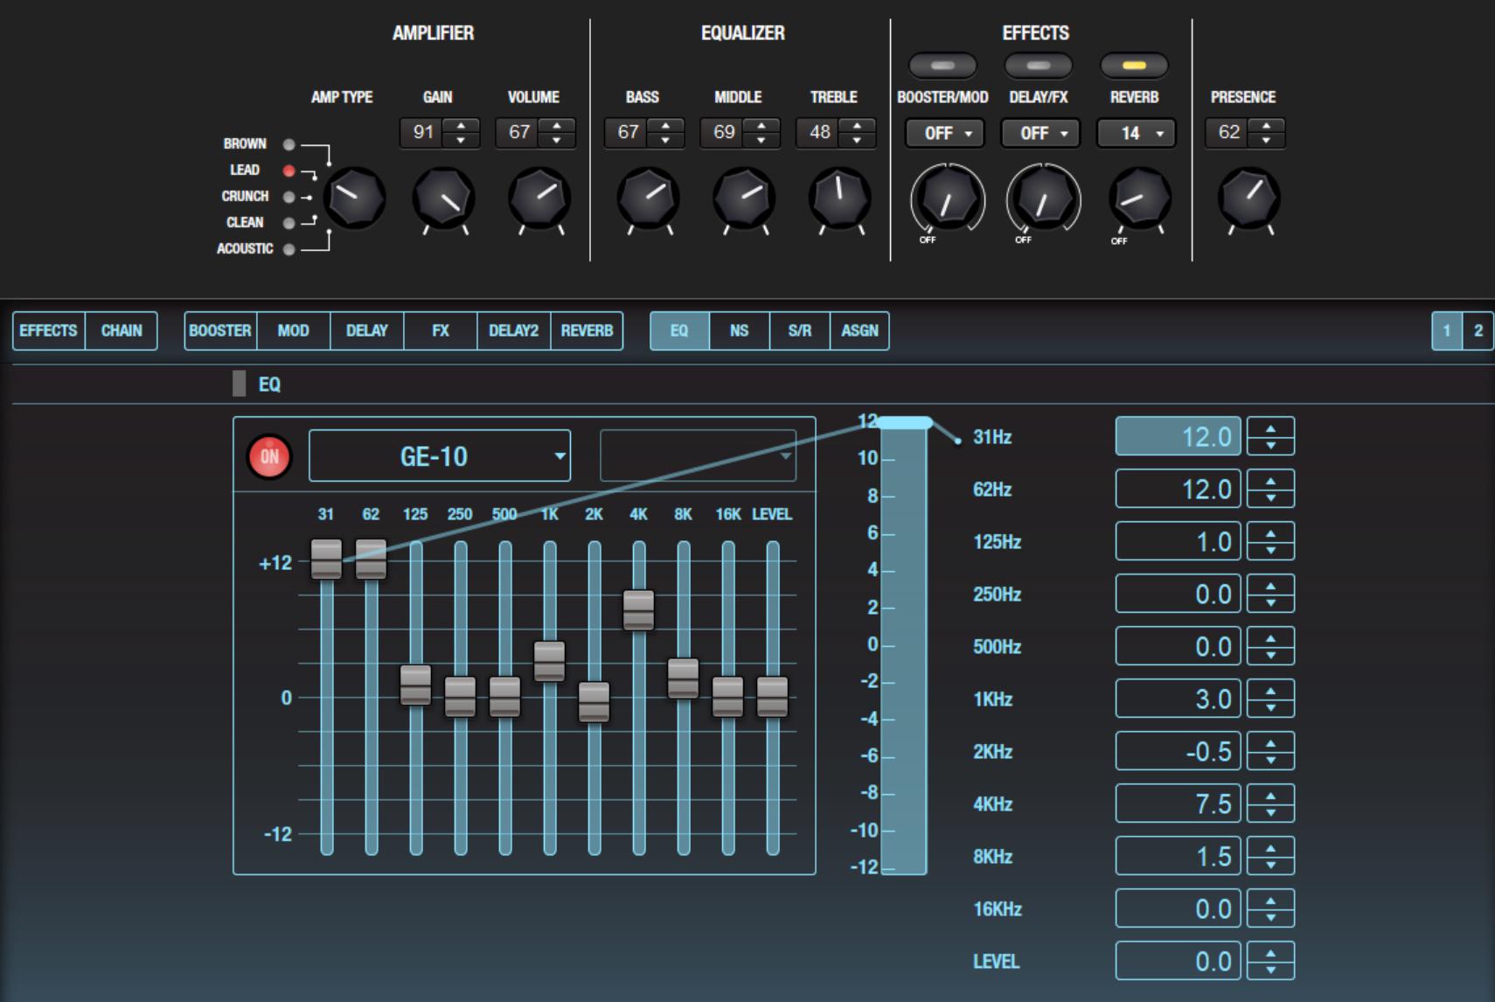Screen dimensions: 1495x1002
Task: Click the 2KHz value stepper arrows
Action: point(1271,751)
